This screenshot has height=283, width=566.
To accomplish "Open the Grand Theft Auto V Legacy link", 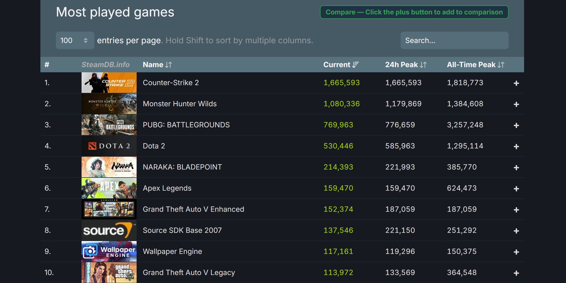I will [x=189, y=272].
